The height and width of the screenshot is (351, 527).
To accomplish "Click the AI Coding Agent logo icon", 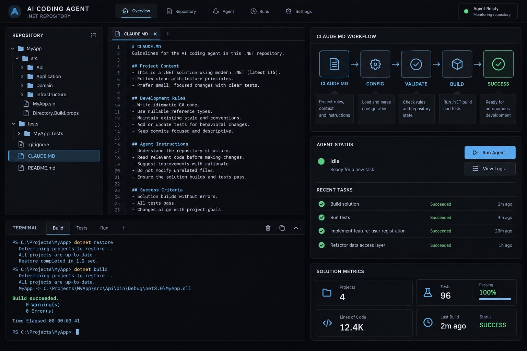I will tap(14, 12).
